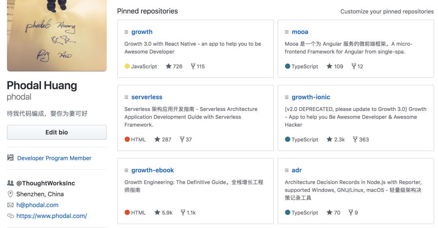Open the h@phodal.com email link
Viewport: 438px width, 228px height.
tap(37, 205)
